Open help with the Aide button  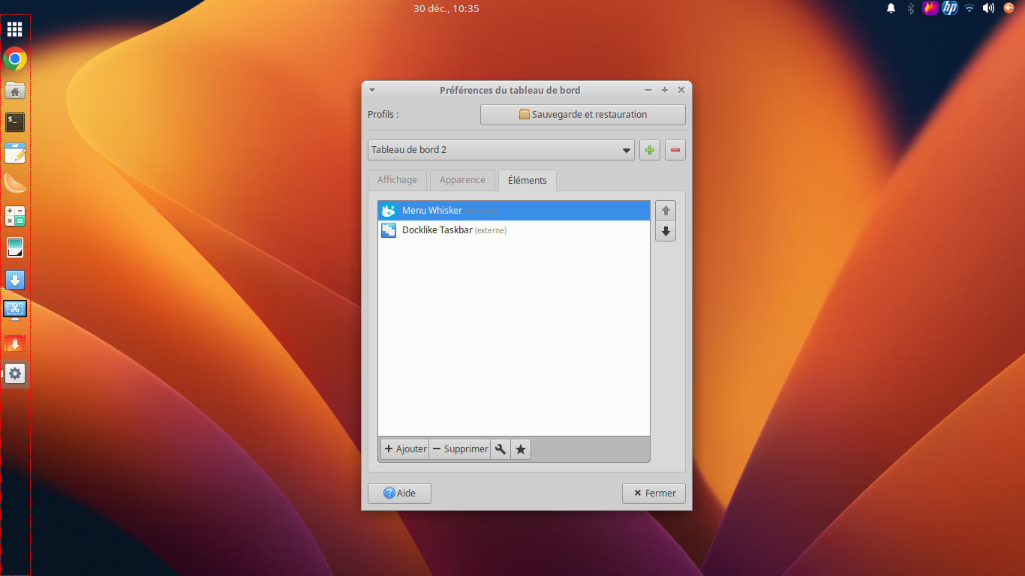tap(399, 493)
